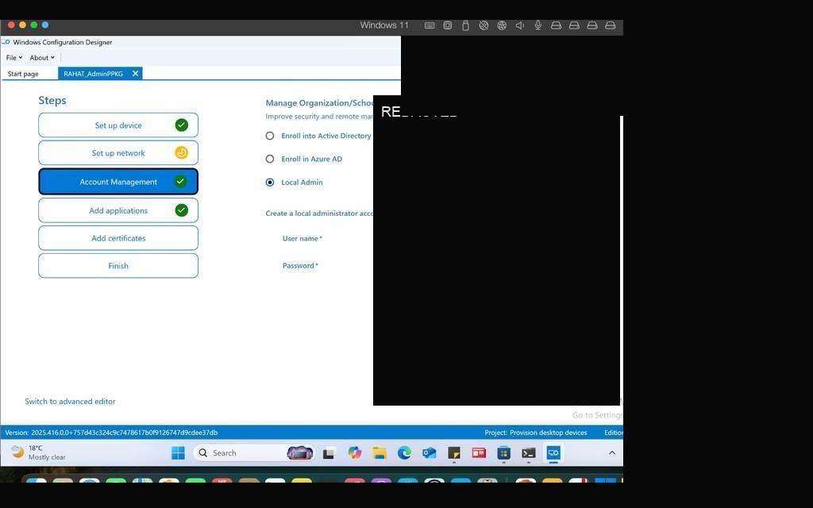
Task: Select the Local Admin radio button
Action: 270,183
